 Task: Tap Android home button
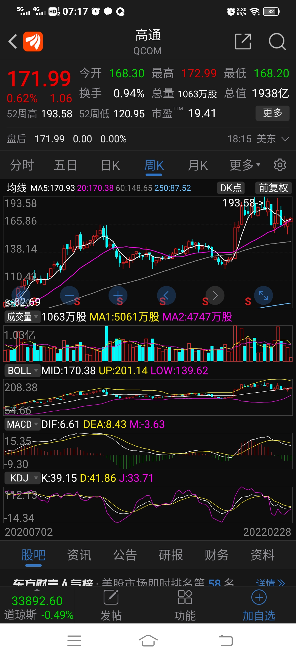(x=148, y=641)
